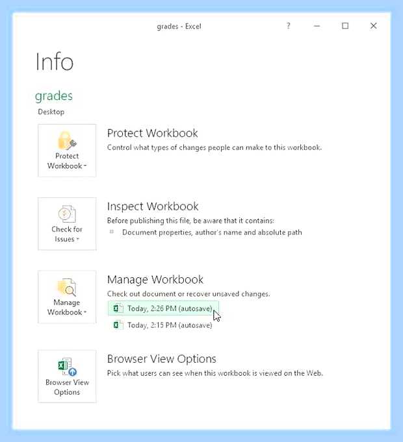
Task: Click the 'Desktop' file location text
Action: (x=51, y=112)
